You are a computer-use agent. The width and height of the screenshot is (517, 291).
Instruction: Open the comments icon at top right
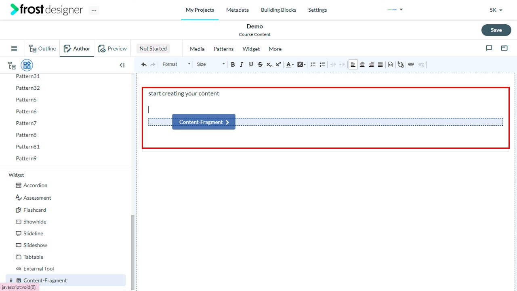click(x=489, y=48)
